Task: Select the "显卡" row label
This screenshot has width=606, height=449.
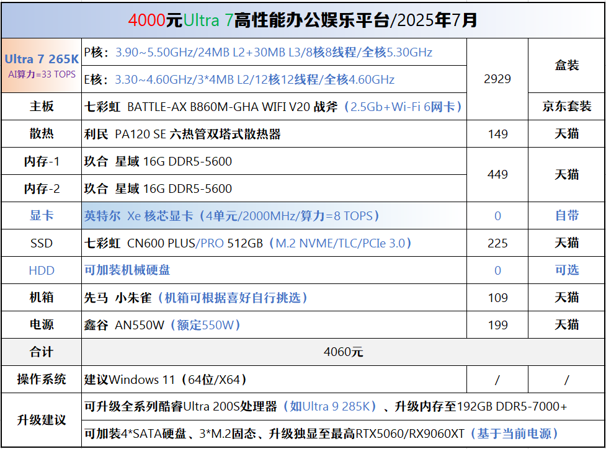Action: [x=42, y=216]
